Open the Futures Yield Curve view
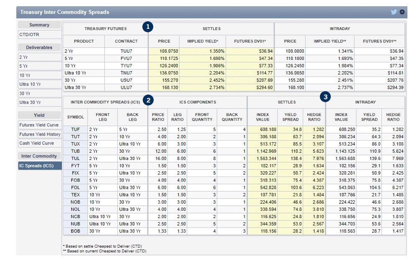412x259 pixels. (39, 125)
